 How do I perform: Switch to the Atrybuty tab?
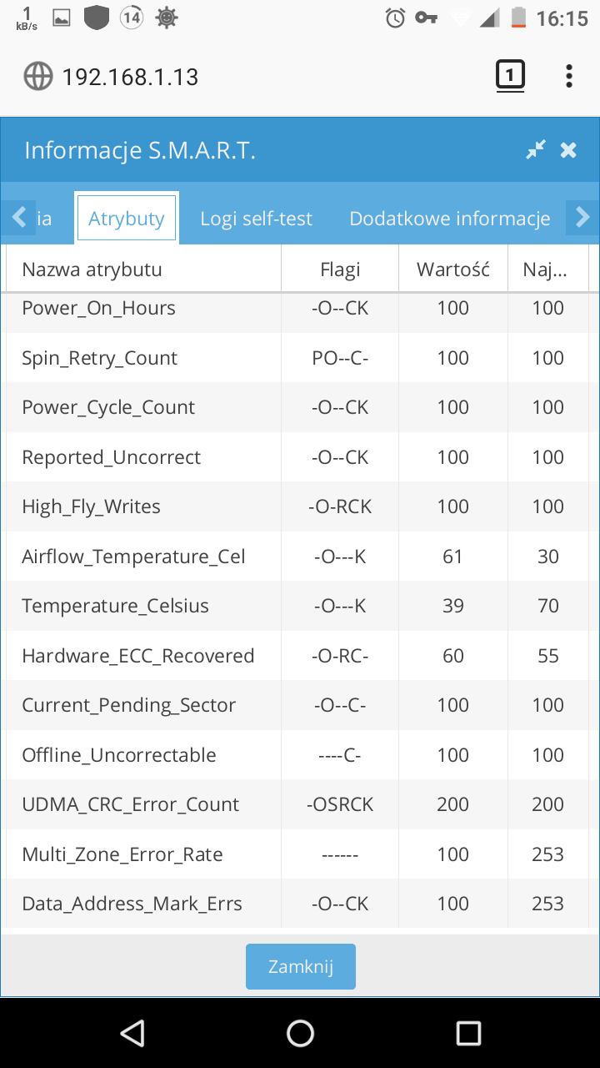(127, 219)
